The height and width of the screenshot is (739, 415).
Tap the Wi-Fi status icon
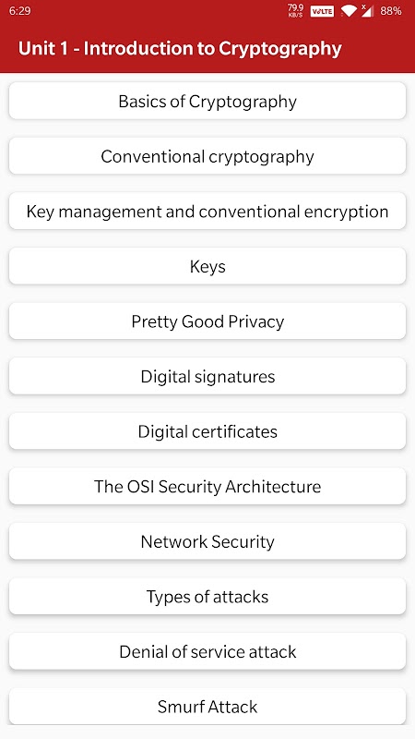[x=349, y=11]
